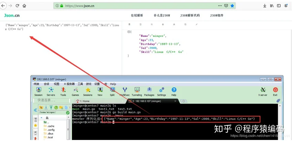Open MobaXterm Settings toolbar button

pos(161,92)
